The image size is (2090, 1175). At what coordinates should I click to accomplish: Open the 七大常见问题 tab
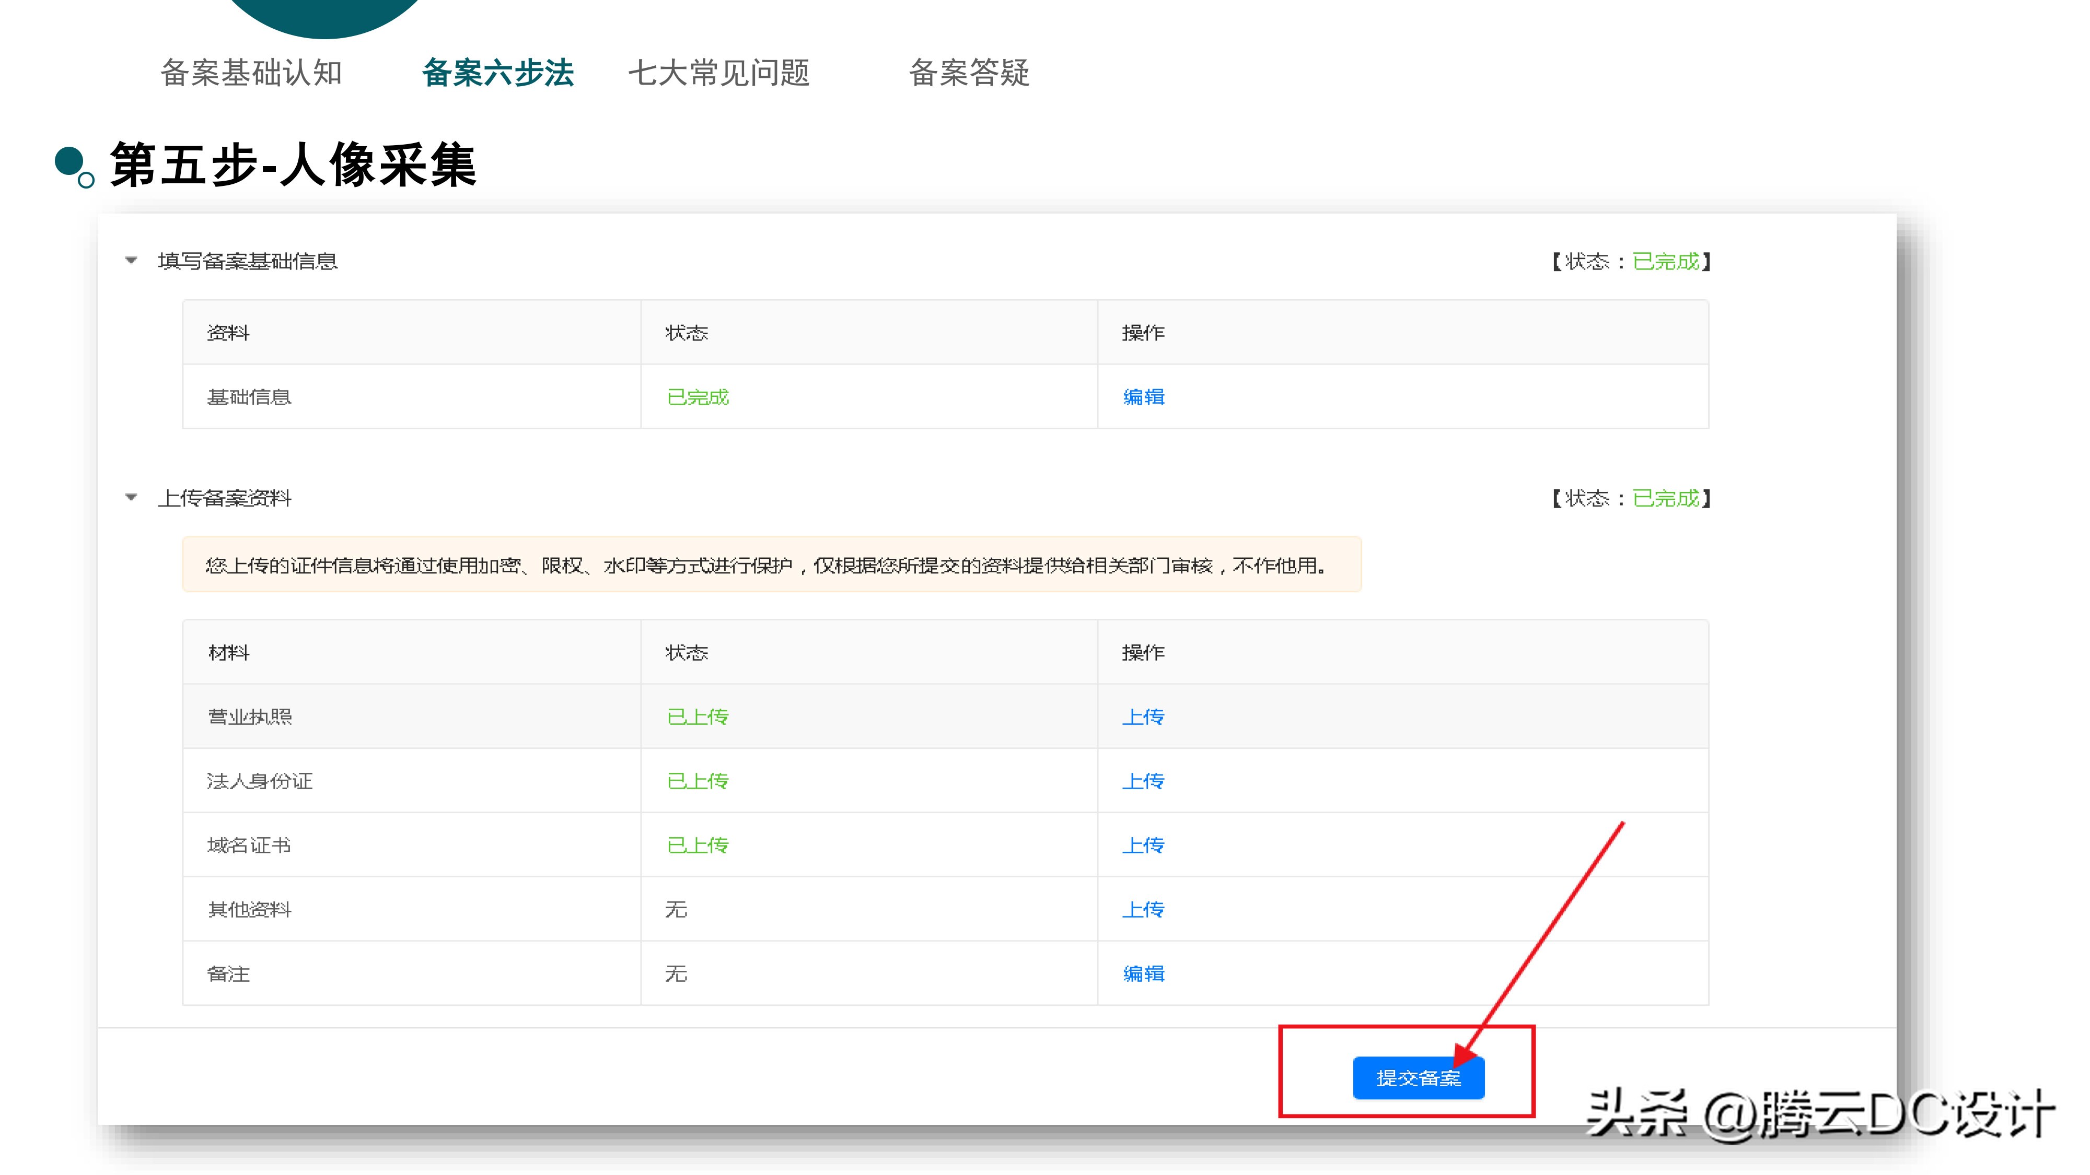coord(721,75)
